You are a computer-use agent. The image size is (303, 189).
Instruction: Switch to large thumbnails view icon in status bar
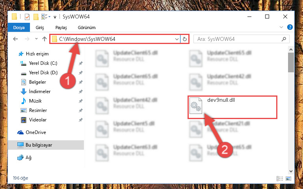288,179
